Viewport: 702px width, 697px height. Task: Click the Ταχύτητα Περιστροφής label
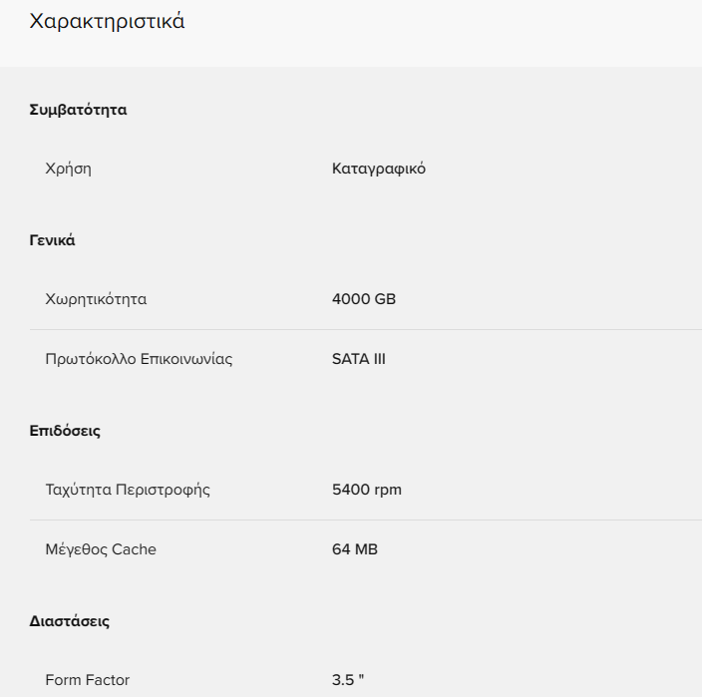[x=128, y=490]
